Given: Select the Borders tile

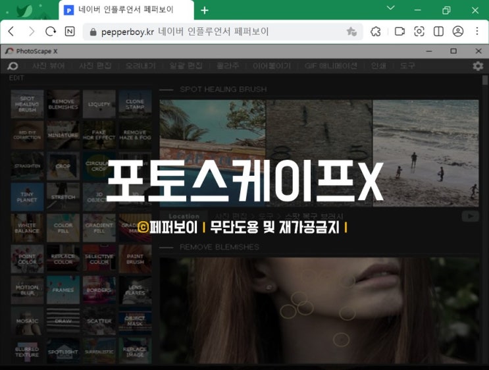Looking at the screenshot, I should click(99, 290).
